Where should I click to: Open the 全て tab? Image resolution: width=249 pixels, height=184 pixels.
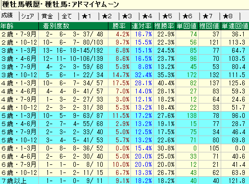69,16
